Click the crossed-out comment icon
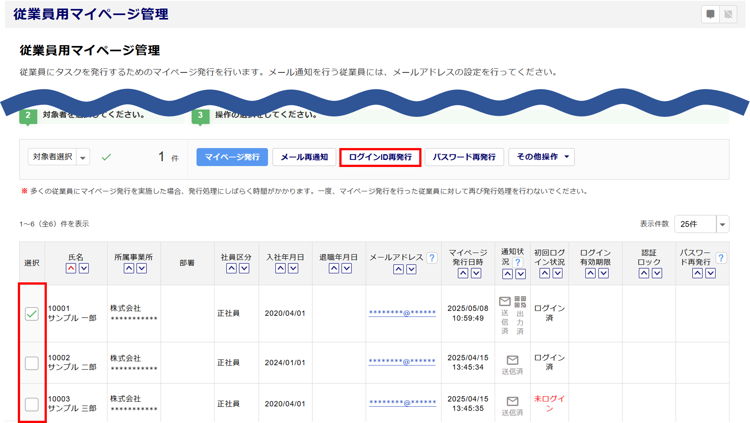Viewport: 750px width, 423px height. coord(728,14)
